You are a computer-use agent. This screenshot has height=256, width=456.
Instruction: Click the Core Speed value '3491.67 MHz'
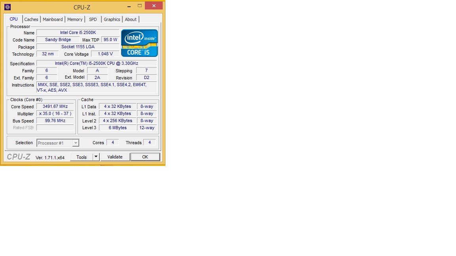[x=55, y=107]
